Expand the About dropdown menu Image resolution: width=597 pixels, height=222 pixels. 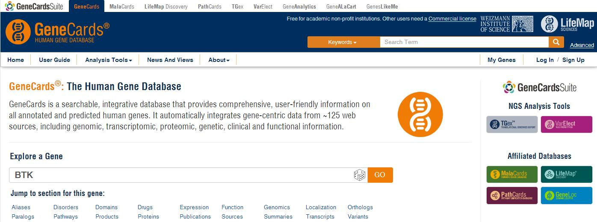click(219, 60)
